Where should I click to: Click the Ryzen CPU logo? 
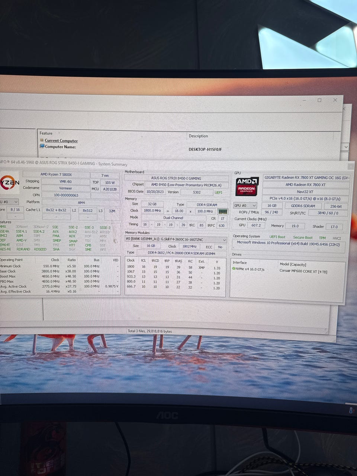[10, 182]
